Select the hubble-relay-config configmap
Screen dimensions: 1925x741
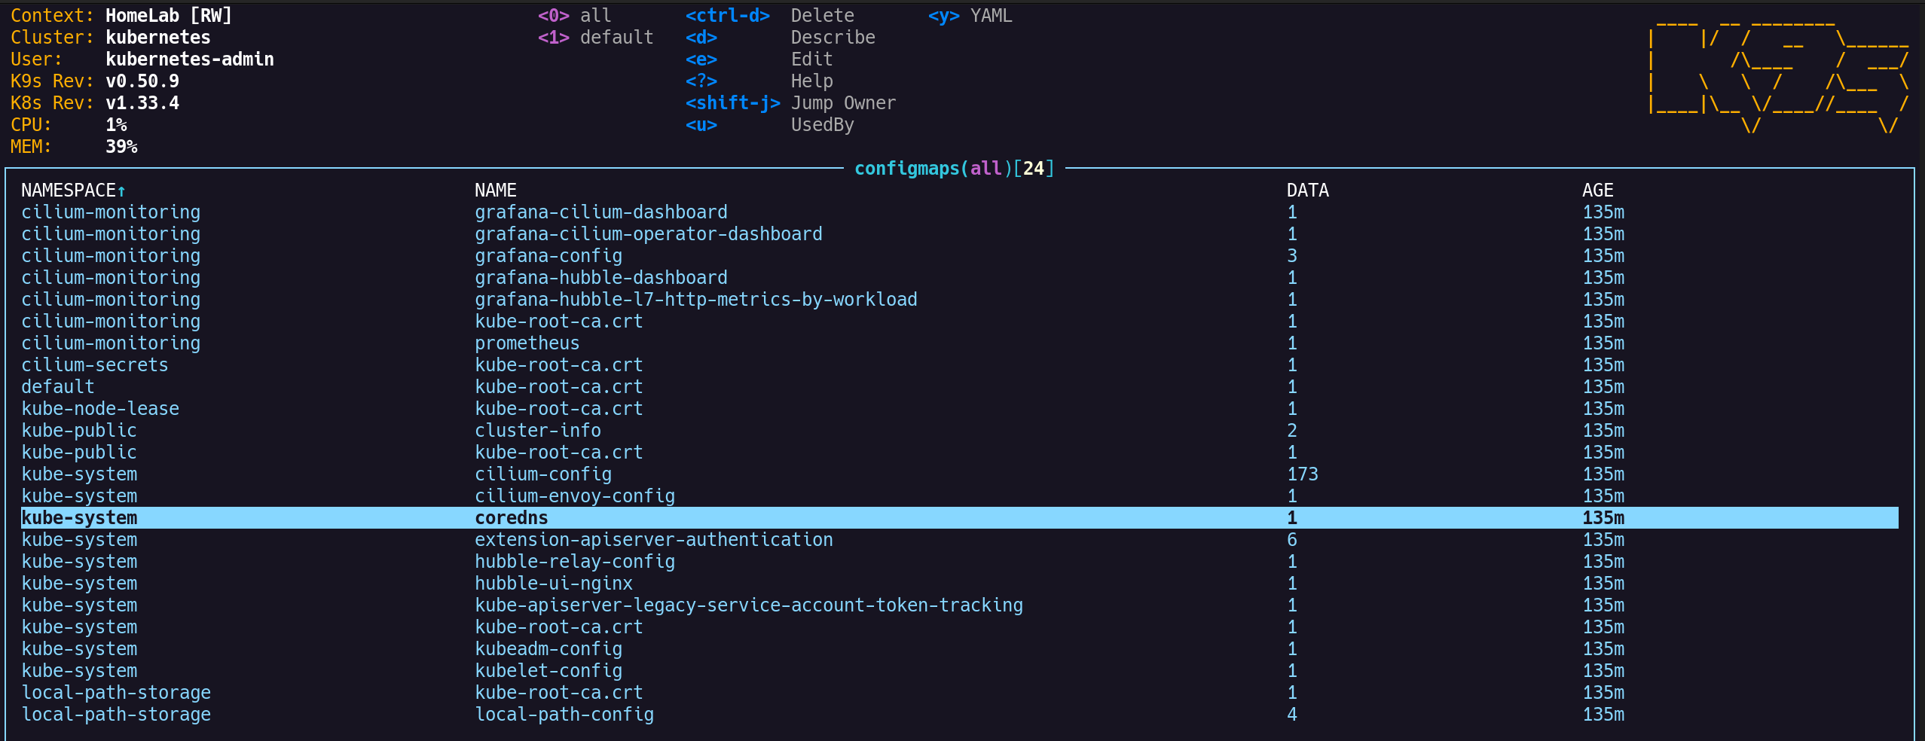pos(959,562)
